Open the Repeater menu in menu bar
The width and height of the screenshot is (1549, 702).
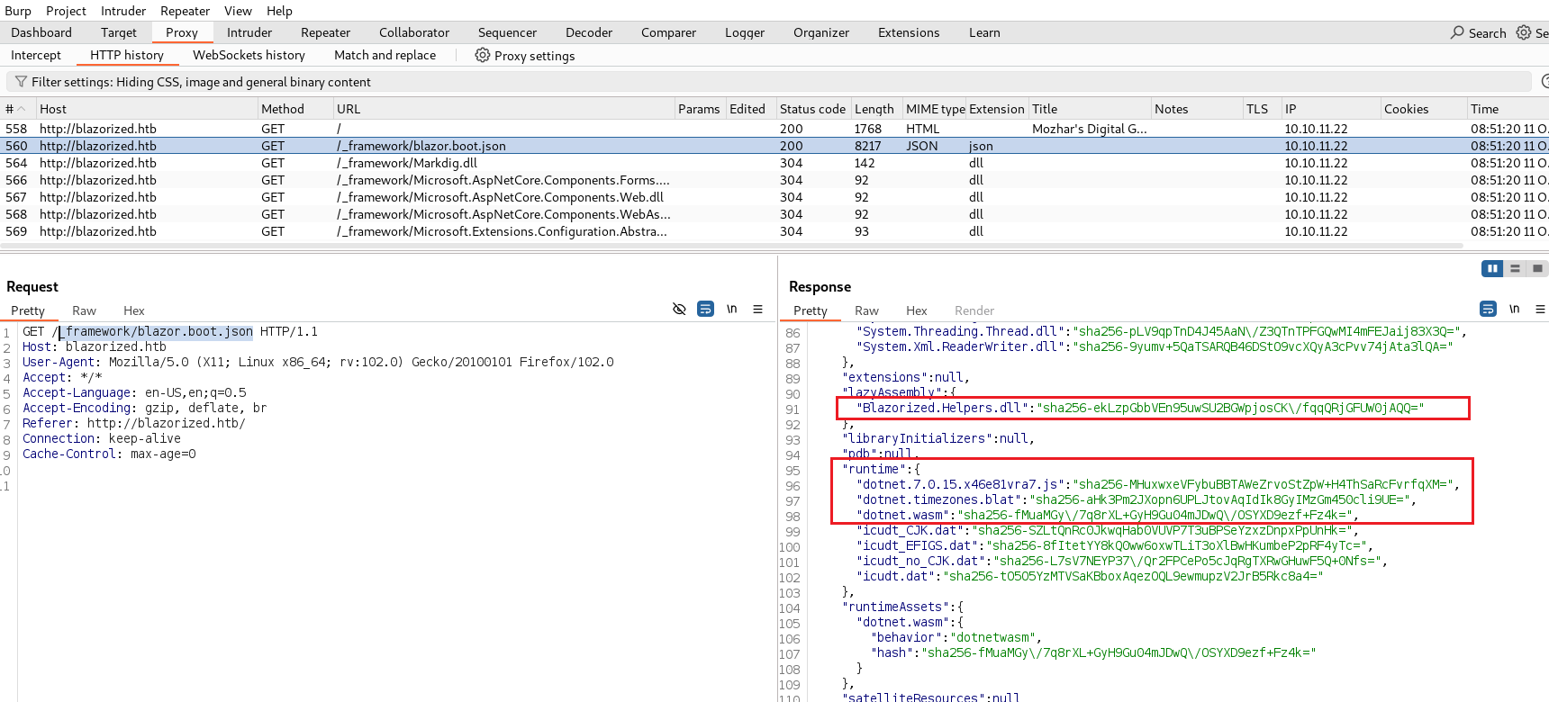point(185,11)
